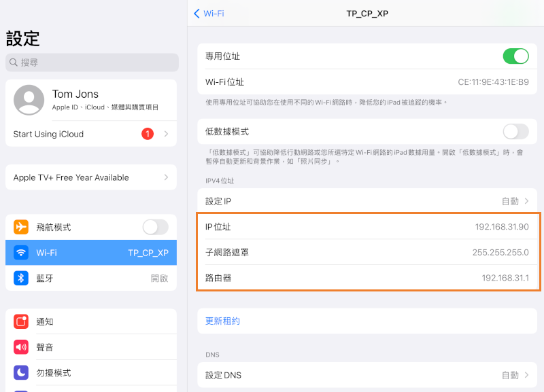The height and width of the screenshot is (392, 544).
Task: Open 通知 notifications via its bell icon
Action: point(20,321)
